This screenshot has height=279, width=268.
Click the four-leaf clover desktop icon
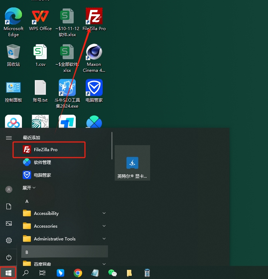[94, 122]
